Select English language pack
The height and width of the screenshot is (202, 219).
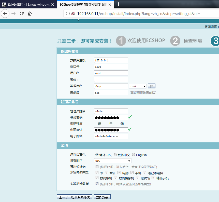134,155
